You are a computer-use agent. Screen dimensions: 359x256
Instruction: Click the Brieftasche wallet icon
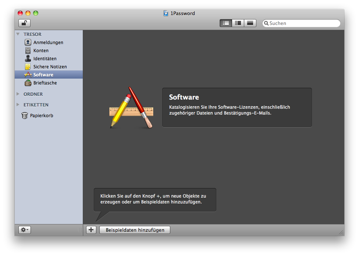[x=28, y=83]
